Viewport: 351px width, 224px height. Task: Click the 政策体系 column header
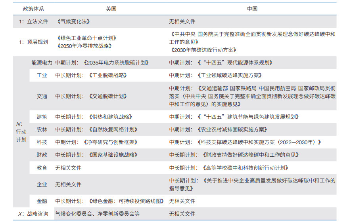click(x=33, y=9)
